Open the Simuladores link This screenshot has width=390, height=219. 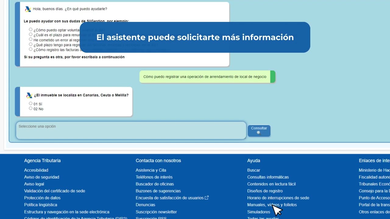point(259,212)
